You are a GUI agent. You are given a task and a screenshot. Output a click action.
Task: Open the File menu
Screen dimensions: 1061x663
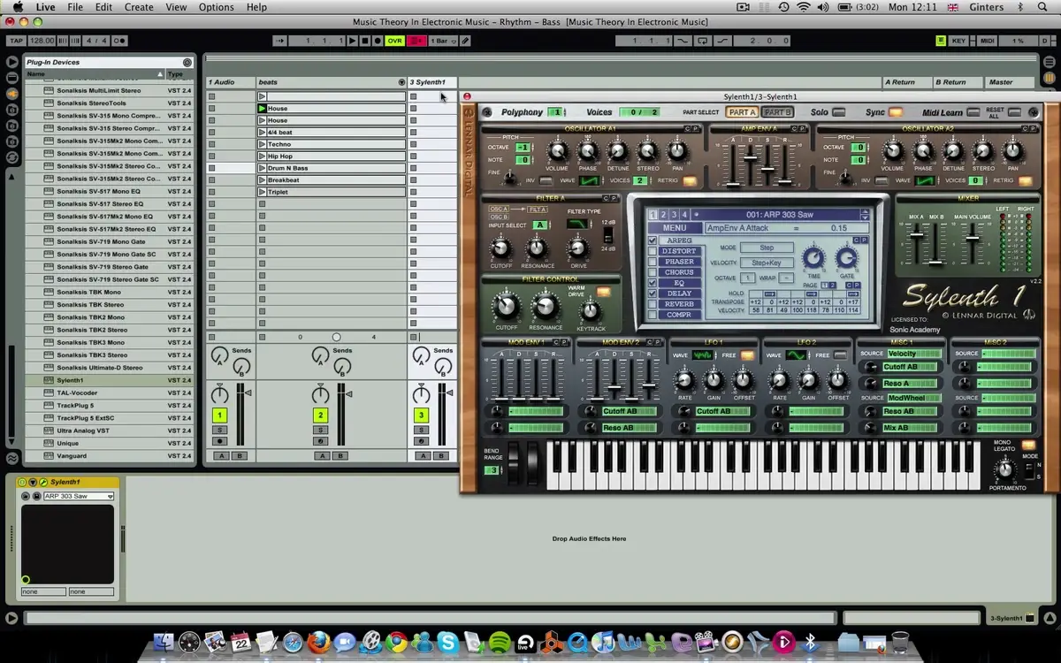pos(75,7)
